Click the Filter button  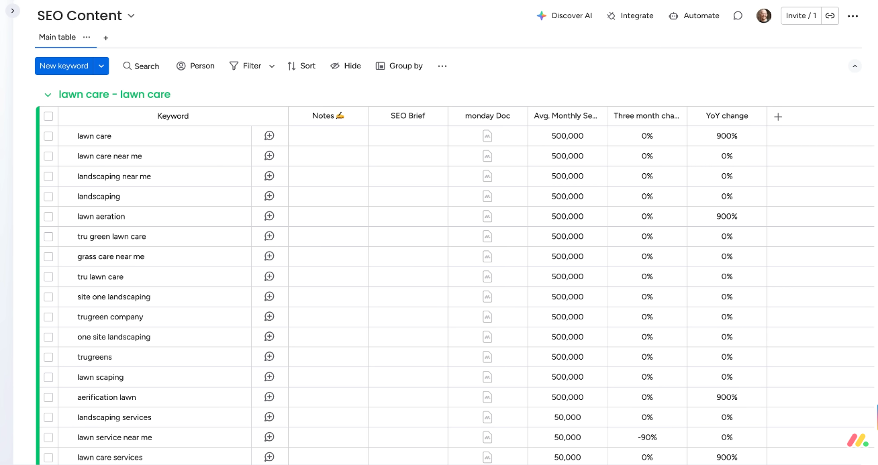(x=246, y=66)
